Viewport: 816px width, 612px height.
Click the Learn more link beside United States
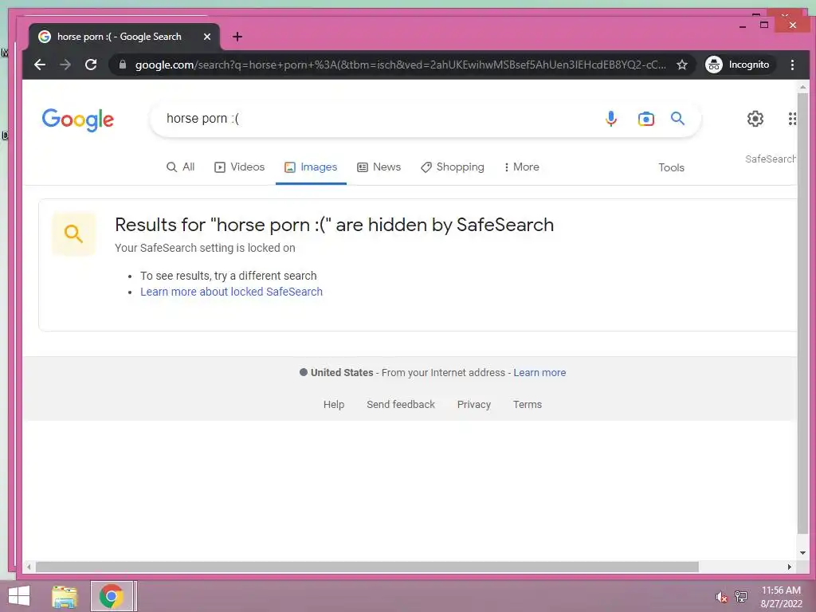pyautogui.click(x=539, y=373)
